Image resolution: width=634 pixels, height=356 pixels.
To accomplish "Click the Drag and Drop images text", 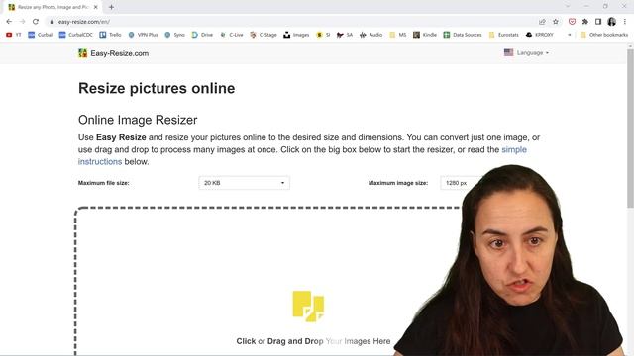I will (313, 341).
